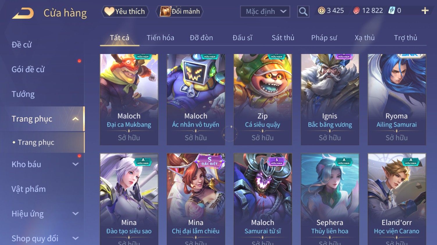Click the gold coin balance icon

click(321, 11)
